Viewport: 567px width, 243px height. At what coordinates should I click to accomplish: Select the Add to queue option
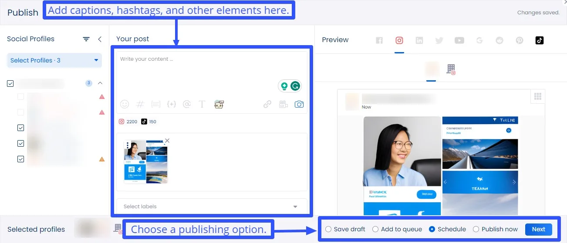tap(375, 229)
